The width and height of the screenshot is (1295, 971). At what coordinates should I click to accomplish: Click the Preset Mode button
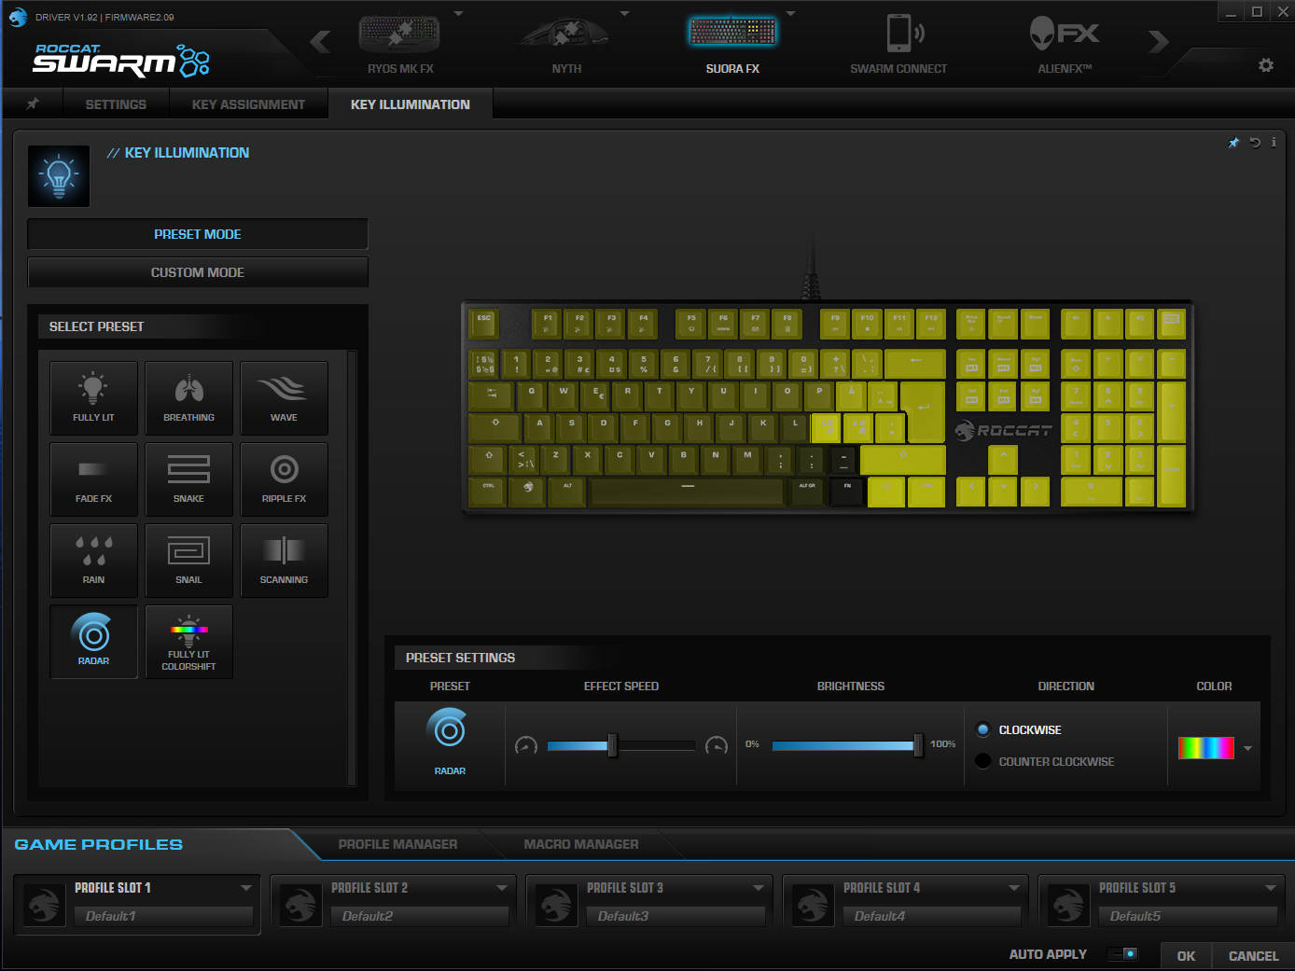point(198,234)
